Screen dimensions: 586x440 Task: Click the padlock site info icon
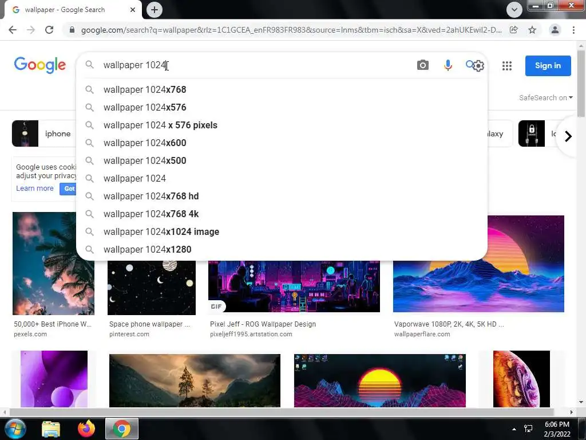click(72, 30)
